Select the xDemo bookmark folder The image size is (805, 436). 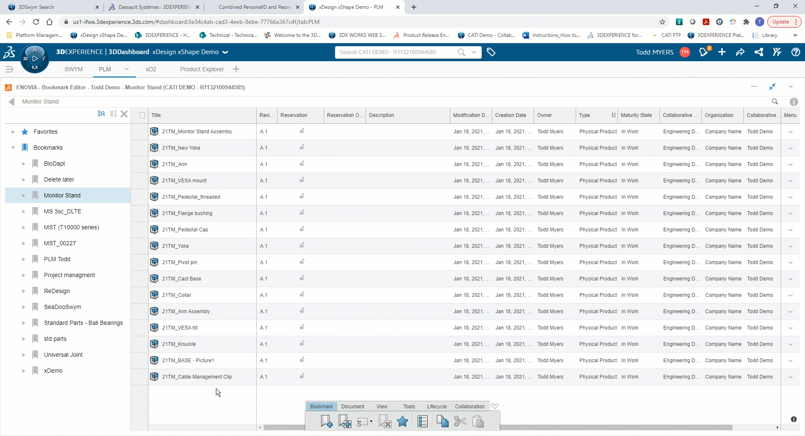click(x=53, y=371)
